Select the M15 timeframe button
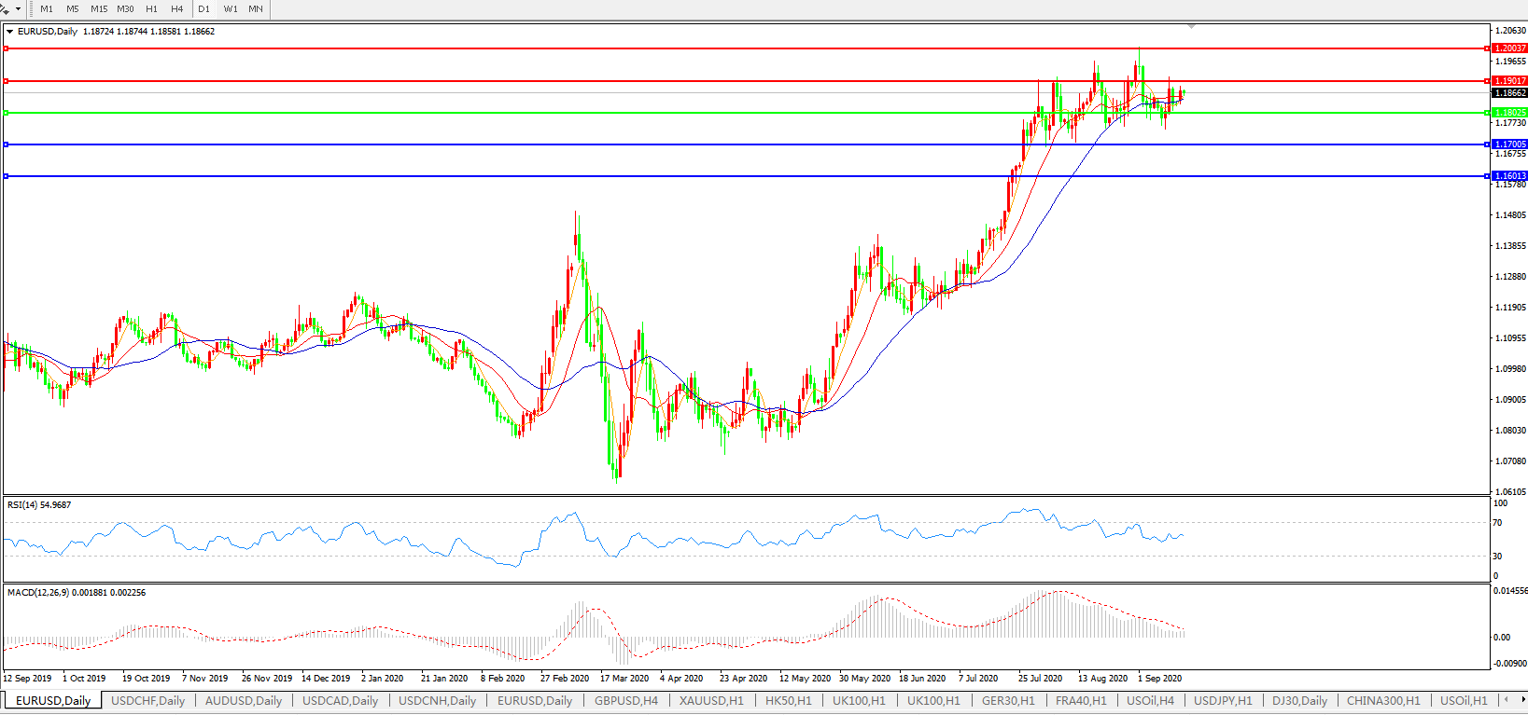This screenshot has height=715, width=1528. coord(99,9)
